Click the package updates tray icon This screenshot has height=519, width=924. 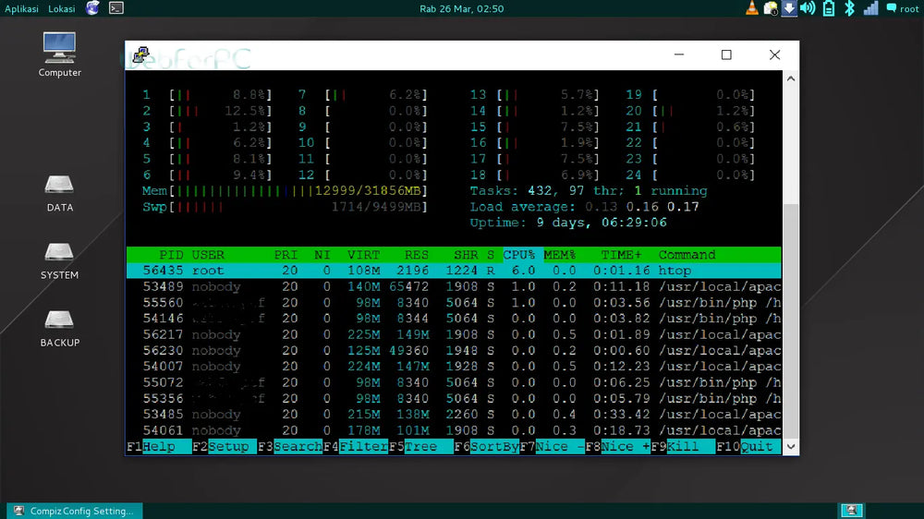point(771,8)
